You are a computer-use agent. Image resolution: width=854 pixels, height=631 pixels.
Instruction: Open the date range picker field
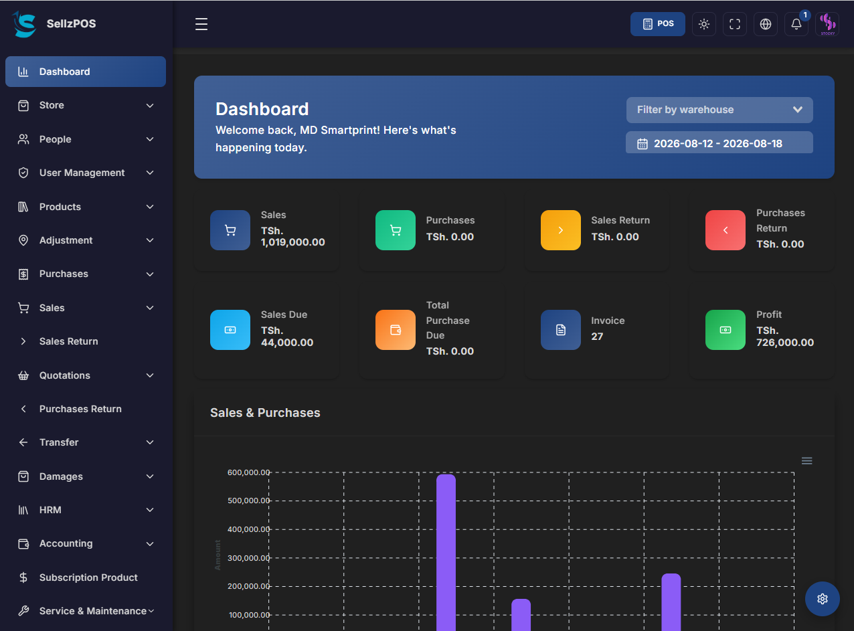click(x=719, y=143)
